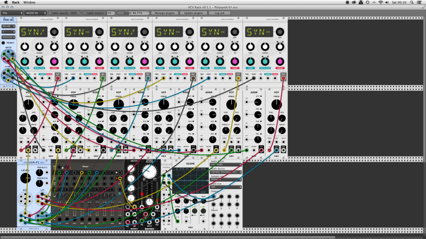Click the Cable tension slider

[99, 13]
